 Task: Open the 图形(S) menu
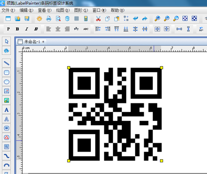coord(81,10)
